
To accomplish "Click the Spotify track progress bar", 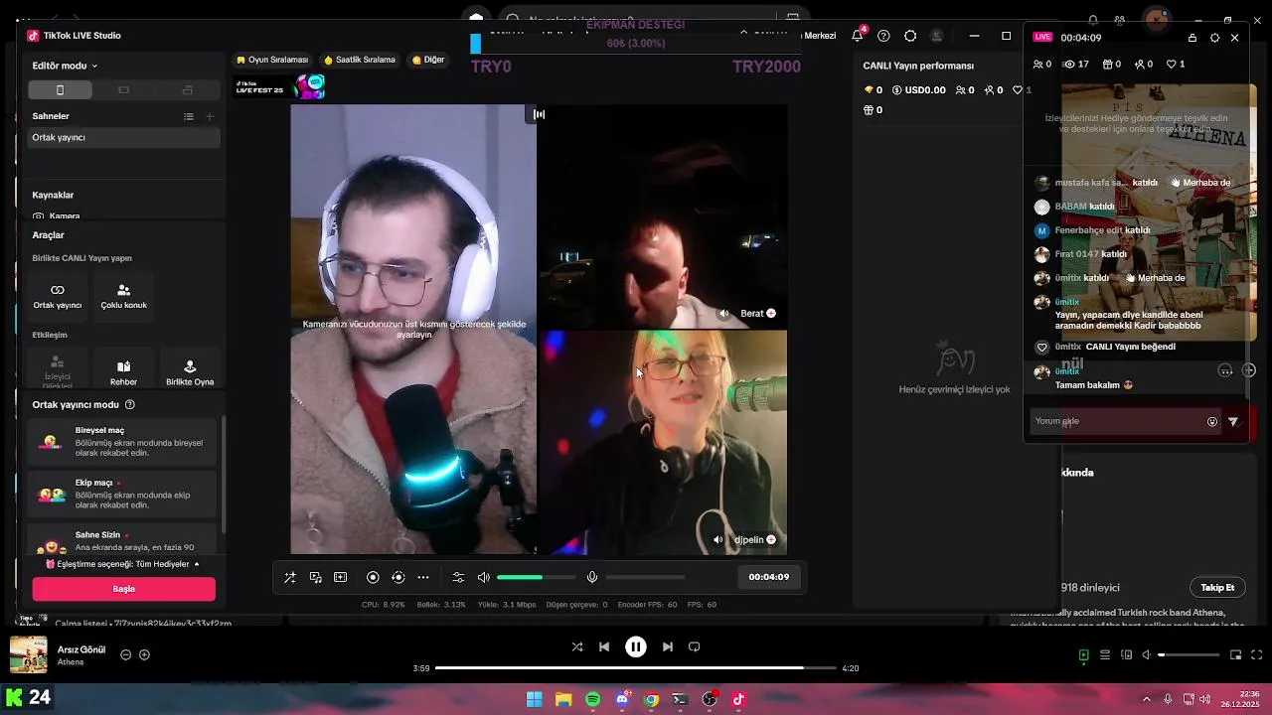I will 636,668.
